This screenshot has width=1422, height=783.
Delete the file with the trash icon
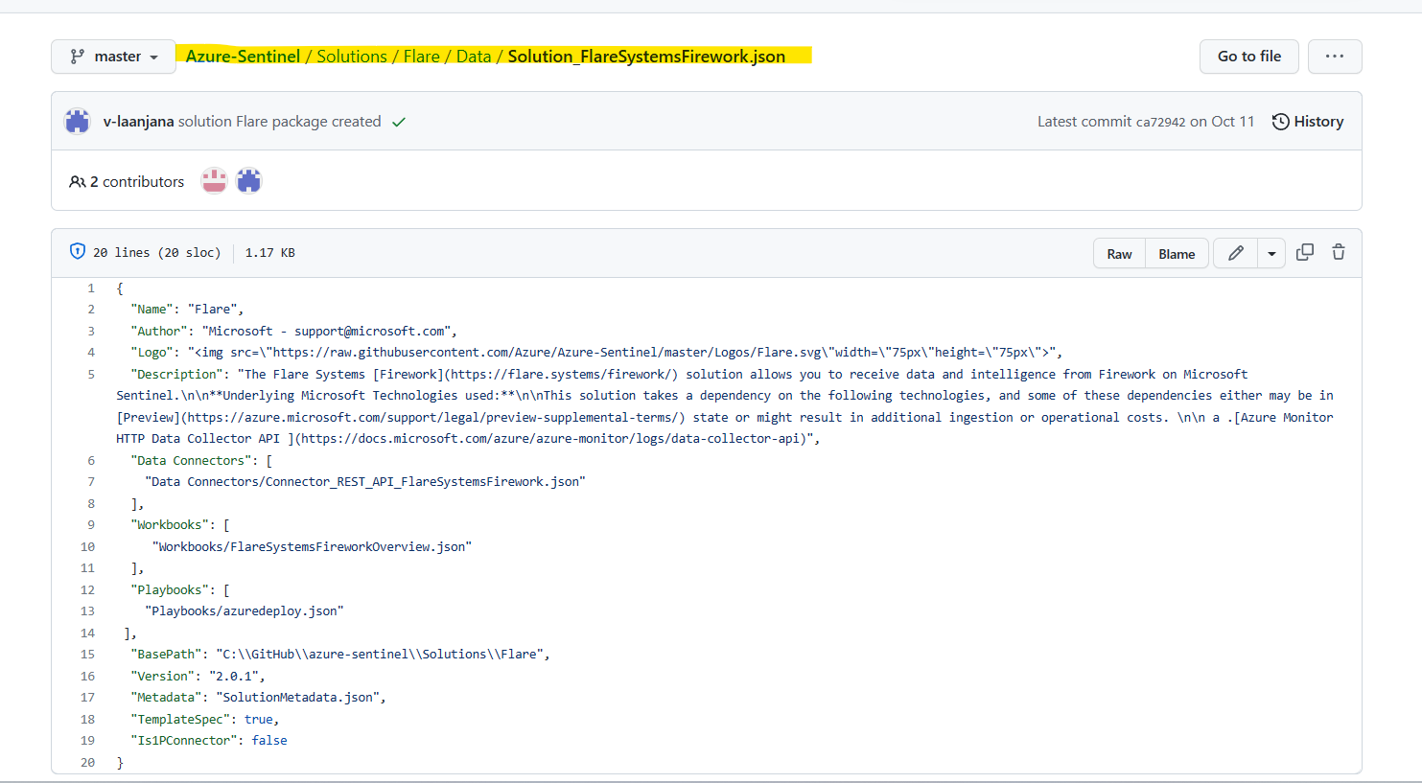pos(1339,252)
